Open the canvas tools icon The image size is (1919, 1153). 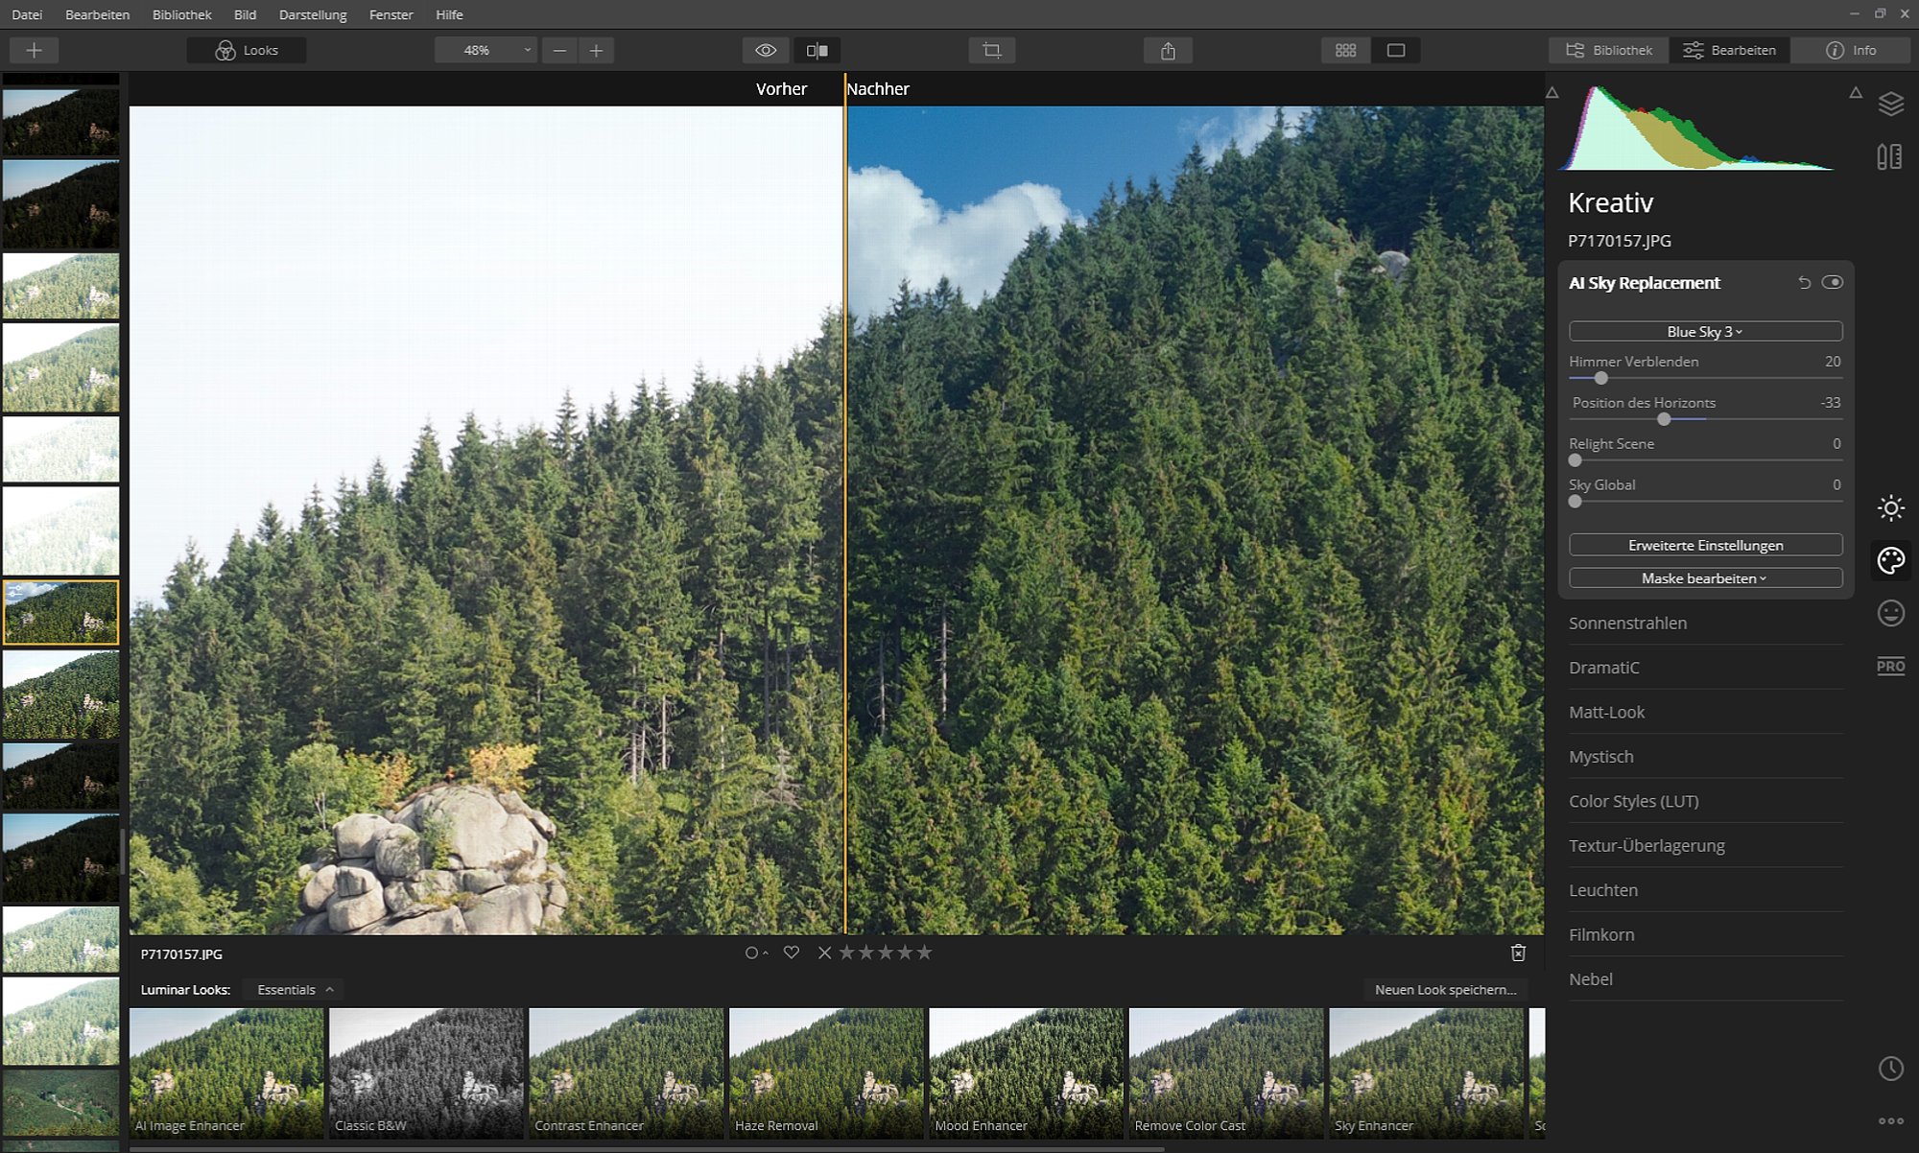click(x=1890, y=156)
